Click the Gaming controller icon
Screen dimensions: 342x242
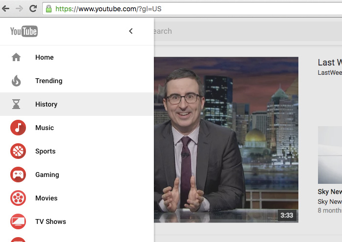click(18, 175)
